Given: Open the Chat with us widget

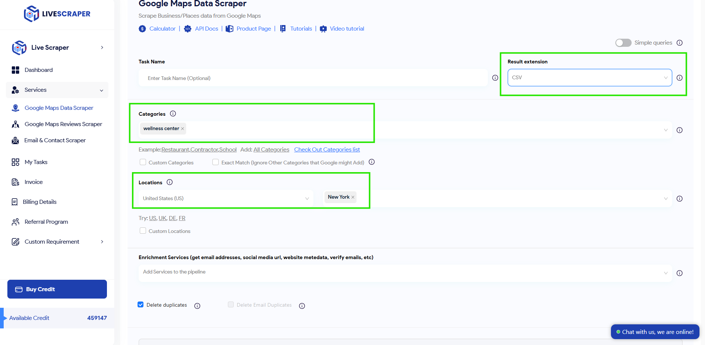Looking at the screenshot, I should 655,332.
